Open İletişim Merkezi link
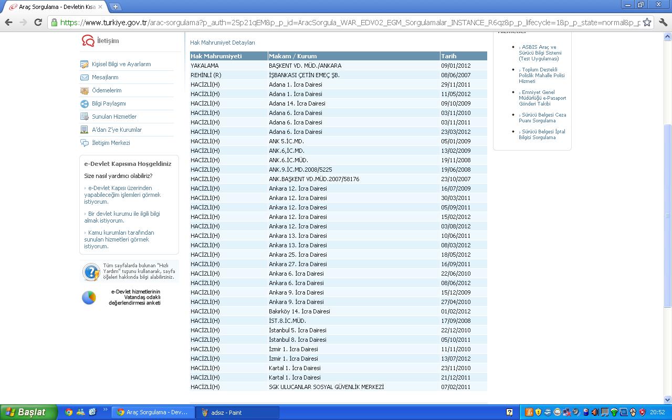 (111, 143)
